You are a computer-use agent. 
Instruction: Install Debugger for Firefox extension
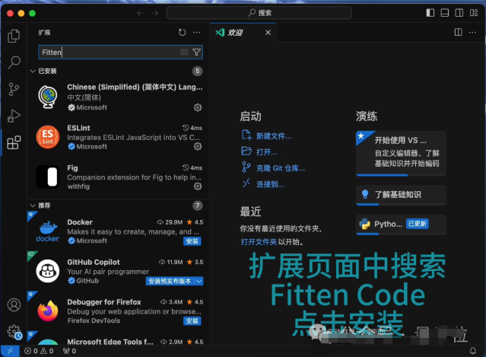[192, 321]
